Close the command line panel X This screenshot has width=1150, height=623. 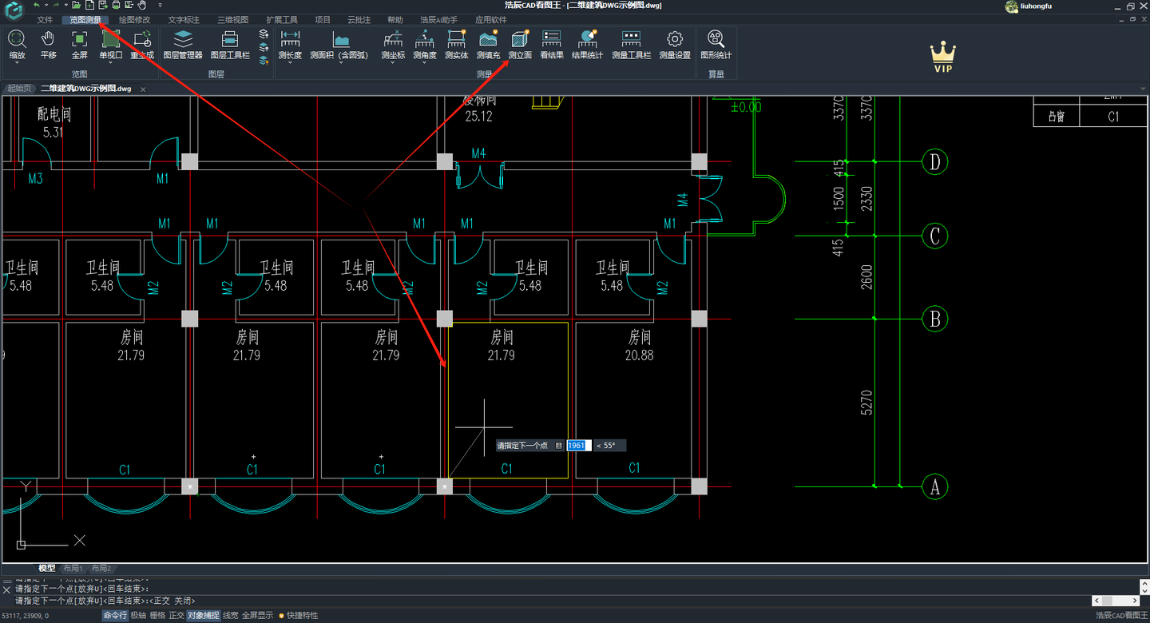pos(6,589)
